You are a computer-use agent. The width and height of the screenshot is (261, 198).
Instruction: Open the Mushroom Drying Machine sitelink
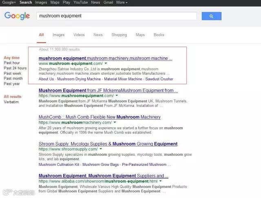(x=79, y=79)
